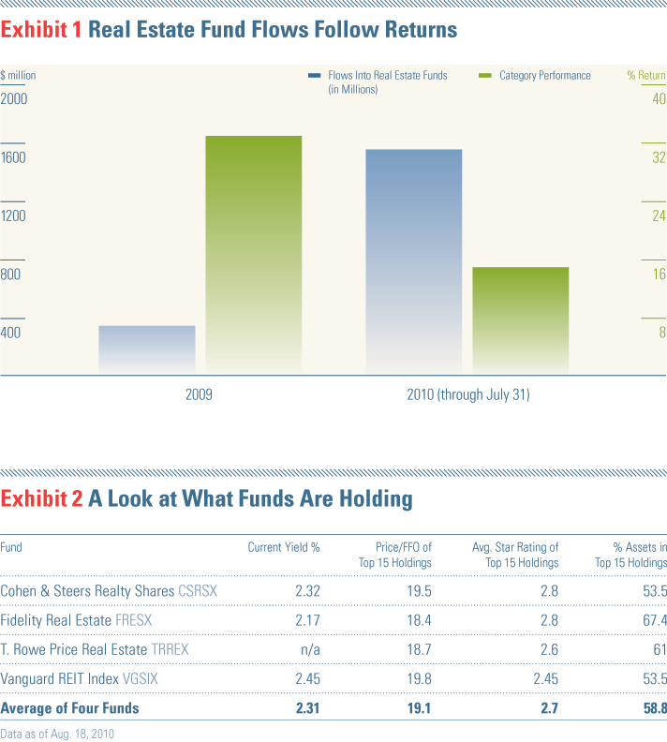Select the green 2009 category performance bar
Image resolution: width=667 pixels, height=742 pixels.
[253, 255]
